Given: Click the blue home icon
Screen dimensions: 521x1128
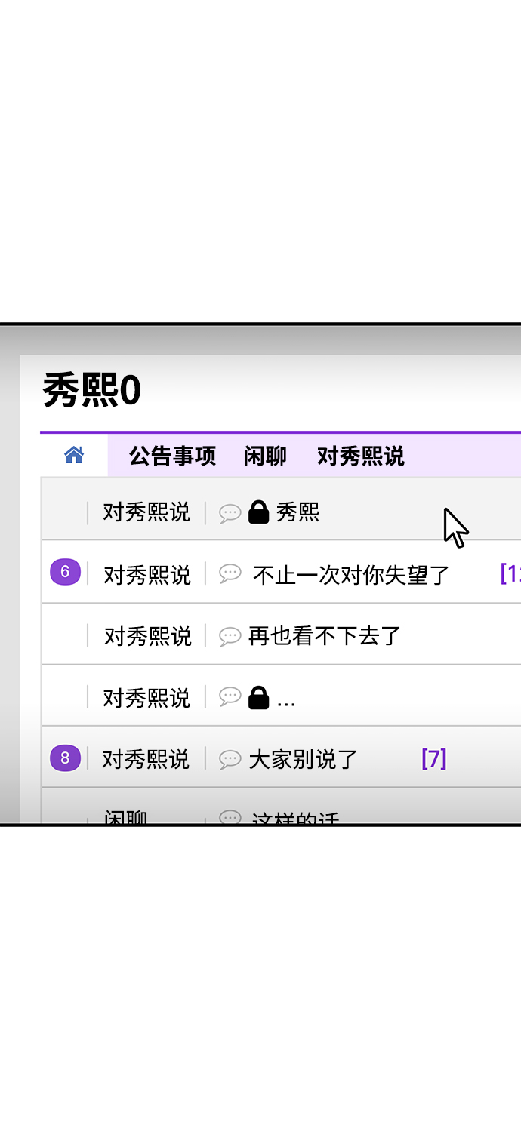Looking at the screenshot, I should tap(74, 455).
